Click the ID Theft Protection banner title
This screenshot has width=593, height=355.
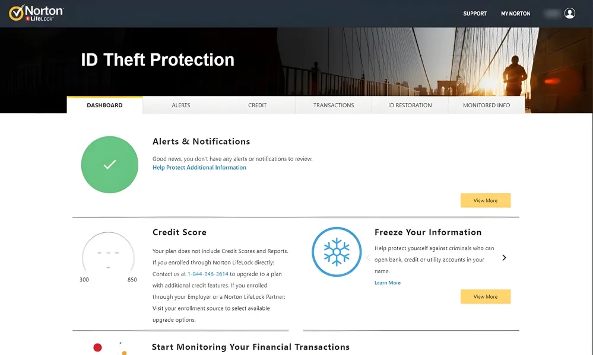158,60
